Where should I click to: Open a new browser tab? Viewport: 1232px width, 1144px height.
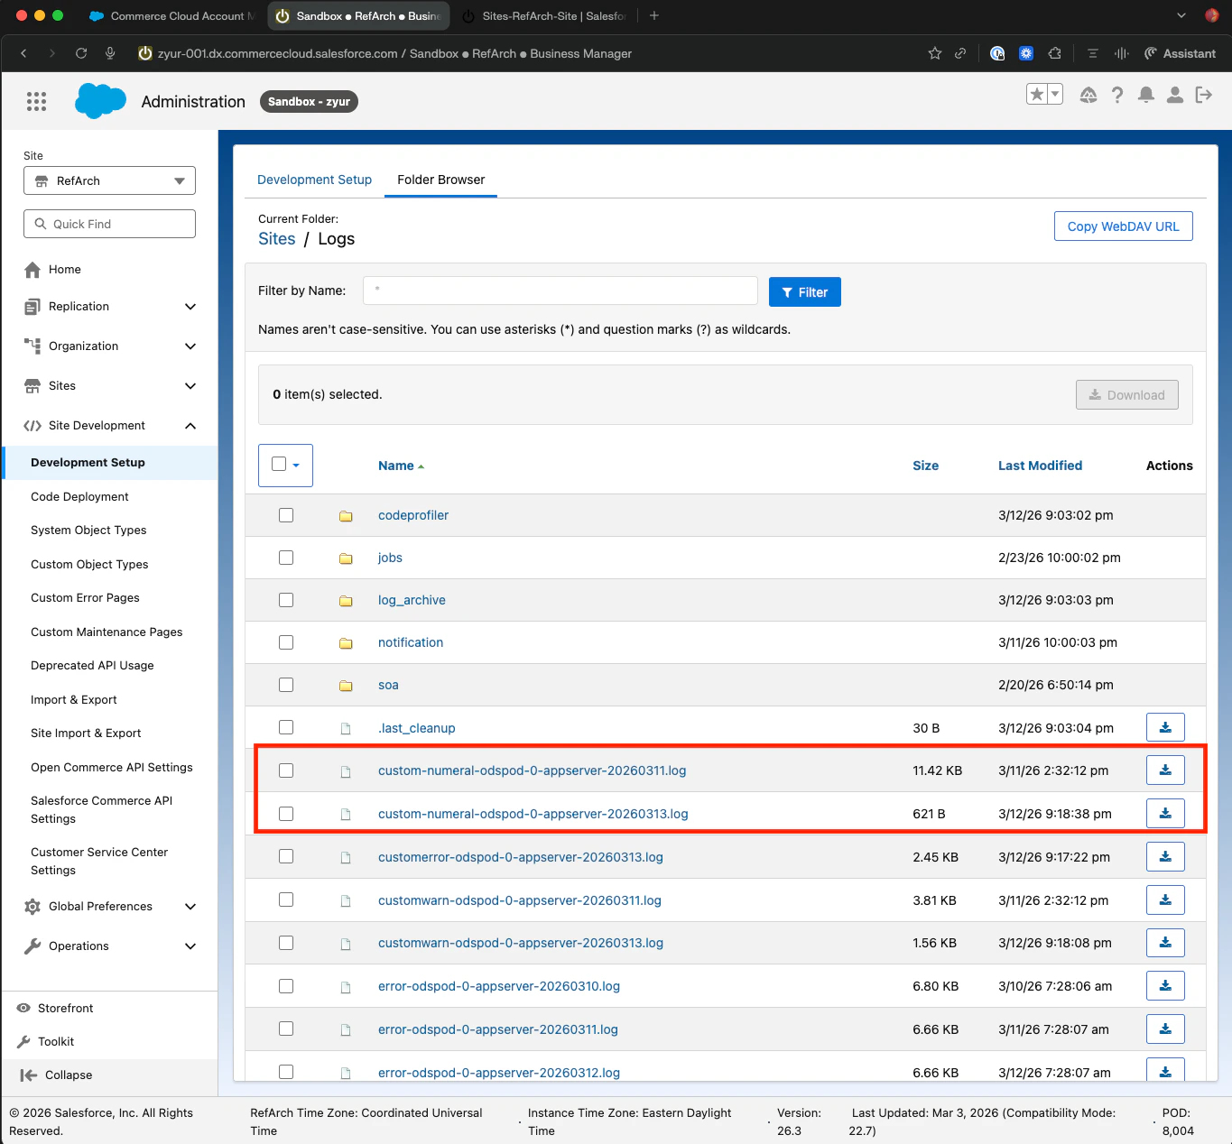(654, 15)
